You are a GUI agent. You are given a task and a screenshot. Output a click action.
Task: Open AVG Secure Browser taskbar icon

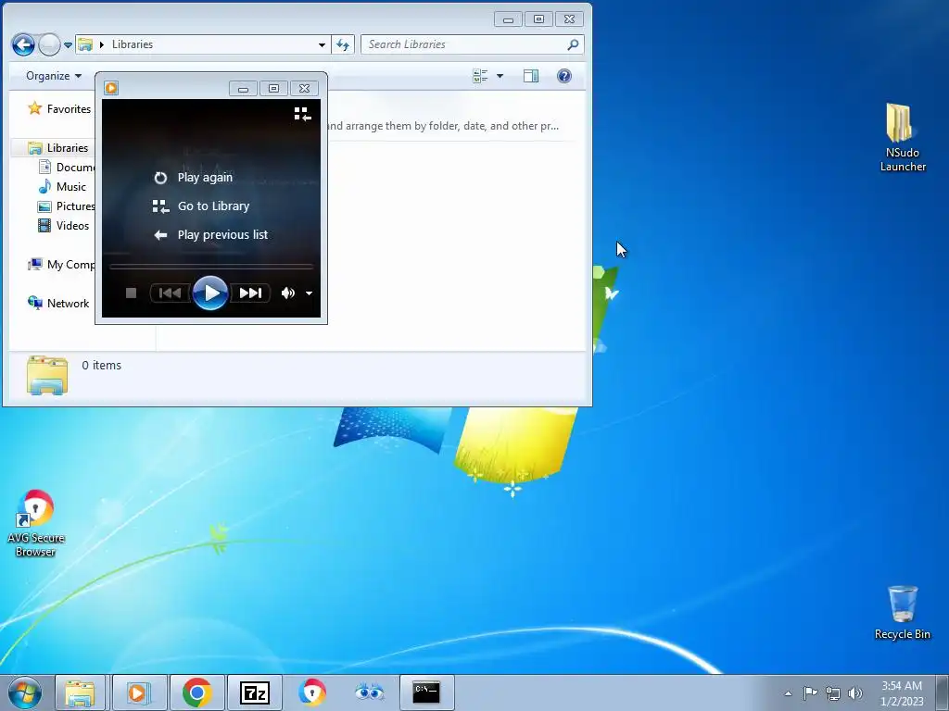pos(311,692)
